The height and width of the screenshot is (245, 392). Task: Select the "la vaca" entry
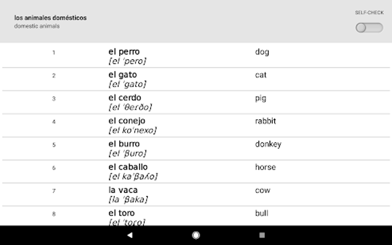[x=123, y=190]
